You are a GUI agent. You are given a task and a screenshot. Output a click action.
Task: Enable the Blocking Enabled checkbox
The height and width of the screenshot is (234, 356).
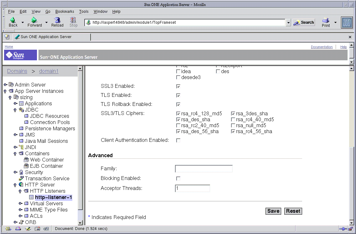coord(178,178)
